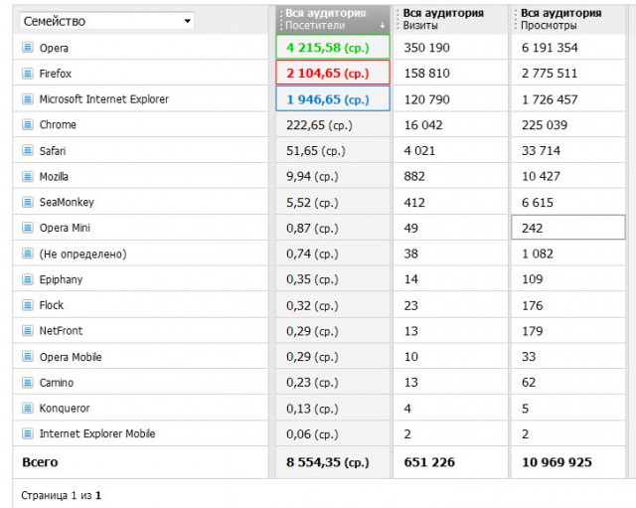Click the Страница 1 из 1 pager text
This screenshot has width=636, height=508.
(x=61, y=495)
